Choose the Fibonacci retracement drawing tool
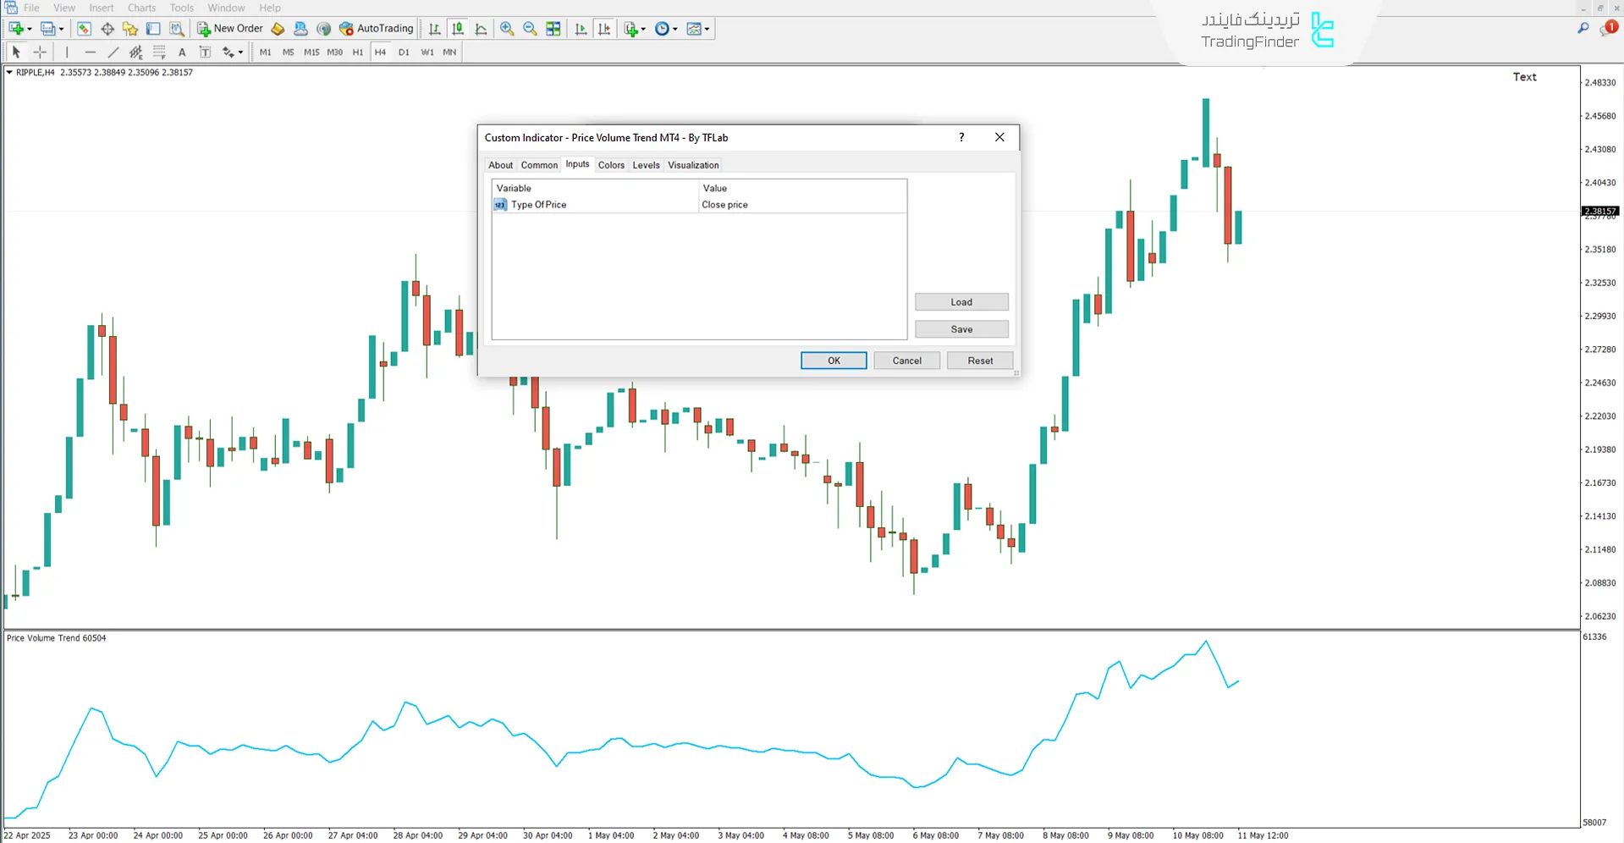The width and height of the screenshot is (1624, 843). [x=159, y=52]
